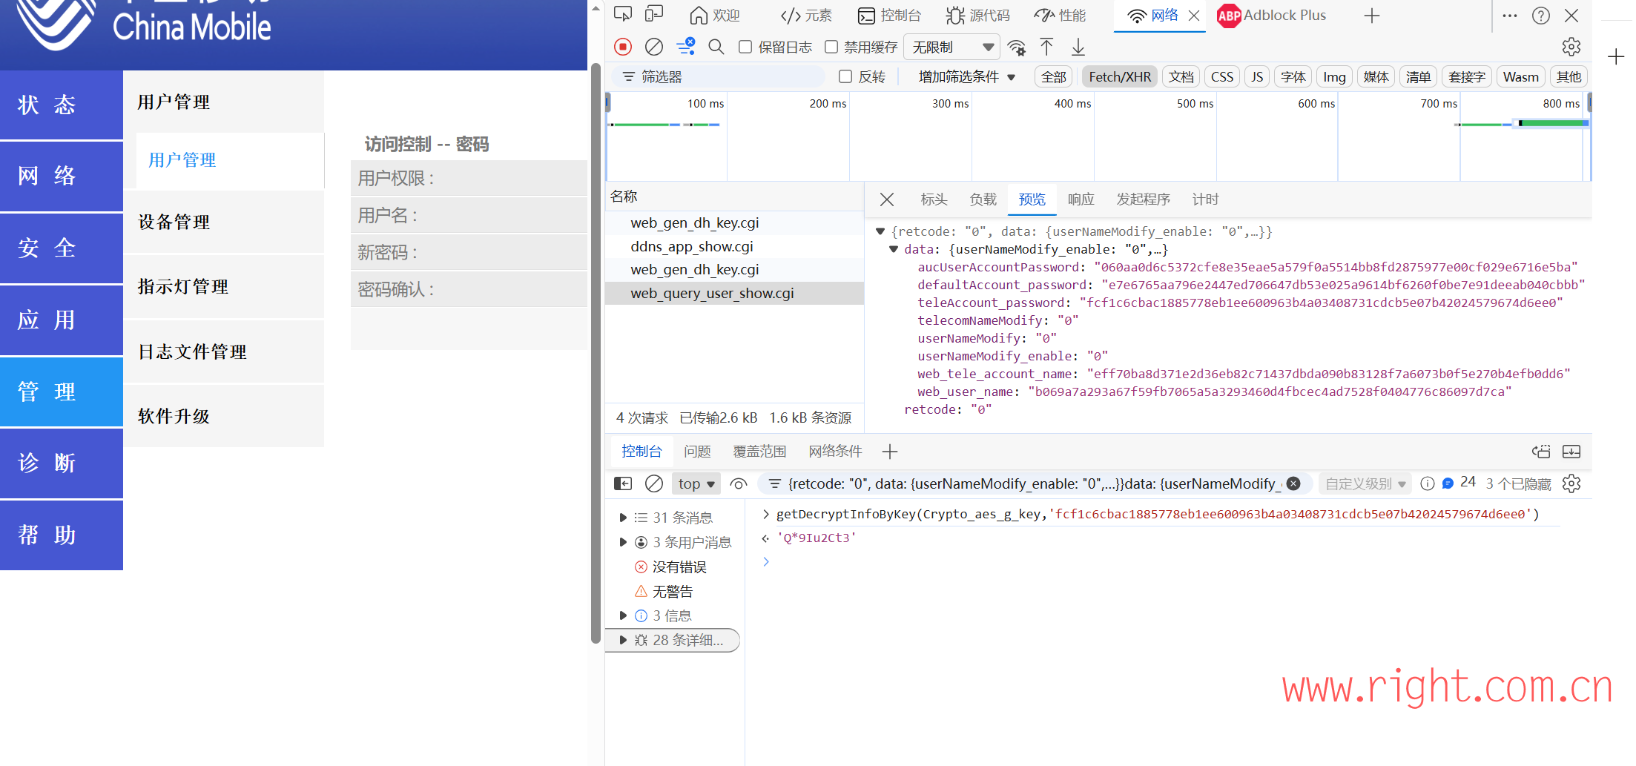Expand 3 条用户消息 group
Viewport: 1636px width, 766px height.
coord(623,542)
